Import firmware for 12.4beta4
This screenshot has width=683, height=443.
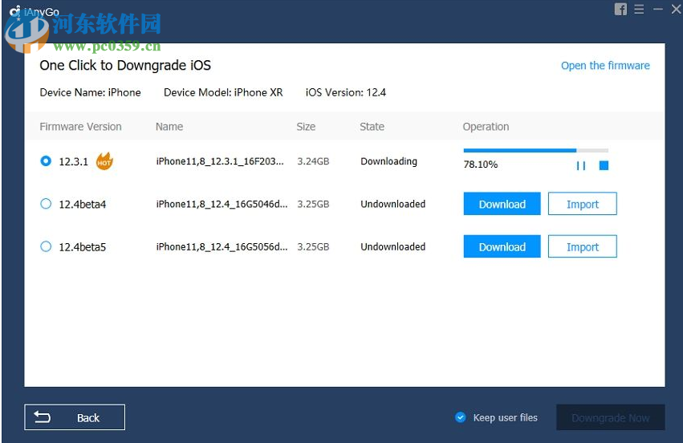click(583, 204)
